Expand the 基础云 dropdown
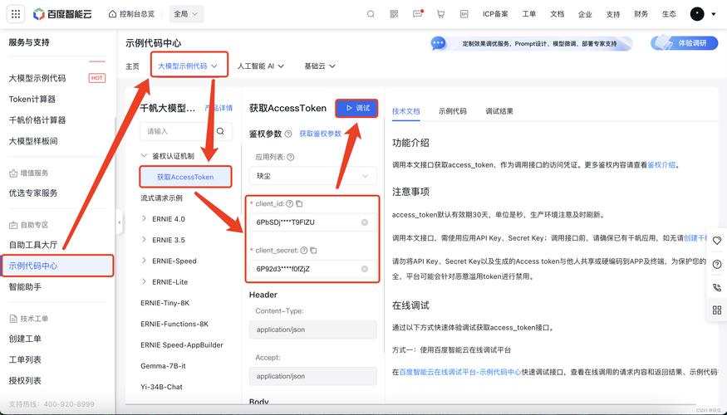Image resolution: width=727 pixels, height=415 pixels. (319, 66)
